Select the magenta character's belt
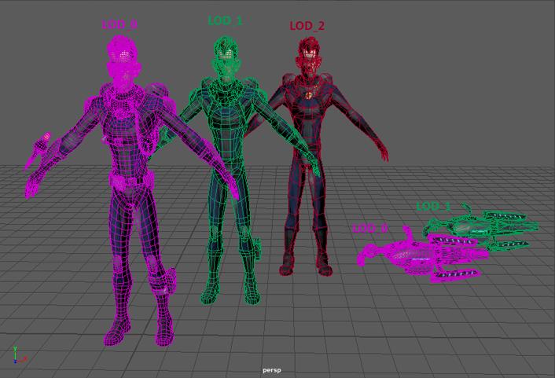Image resolution: width=555 pixels, height=378 pixels. 131,180
